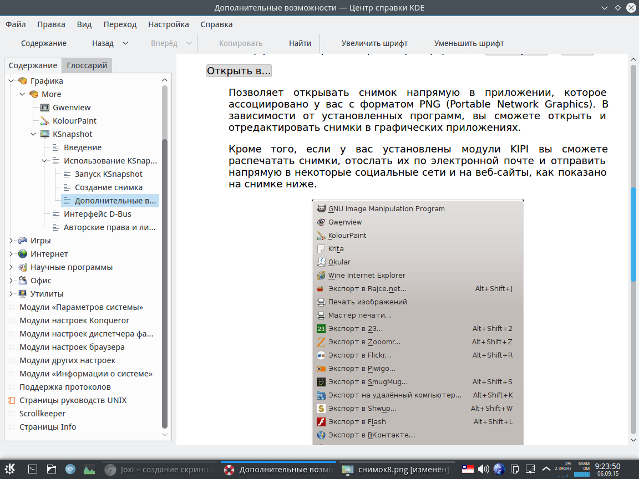Click the Игры gamepad icon
This screenshot has height=479, width=639.
tap(23, 241)
